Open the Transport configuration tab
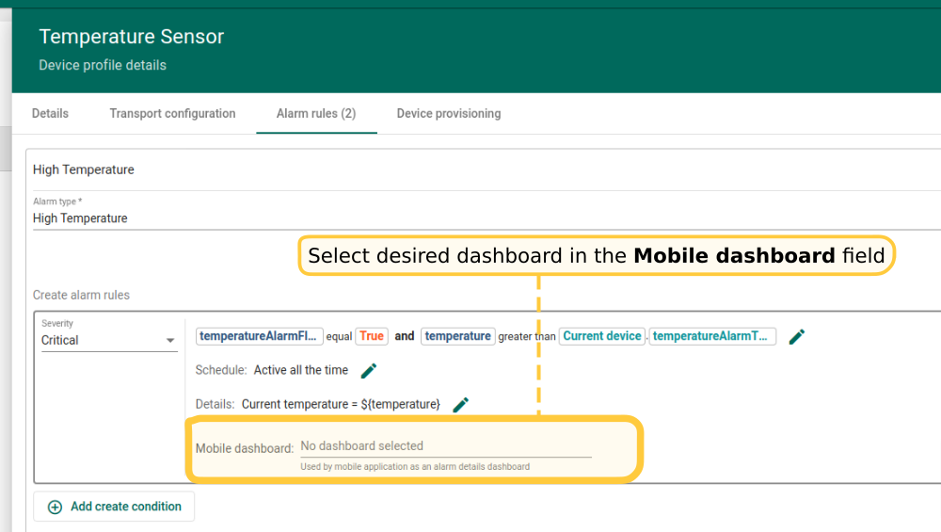The height and width of the screenshot is (532, 941). point(172,113)
